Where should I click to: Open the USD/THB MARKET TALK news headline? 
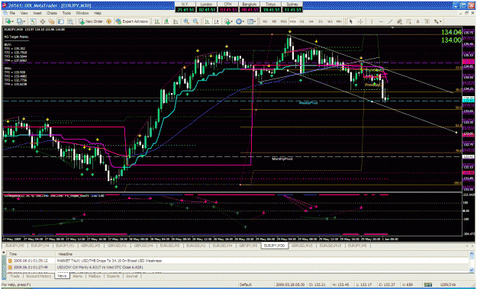109,261
